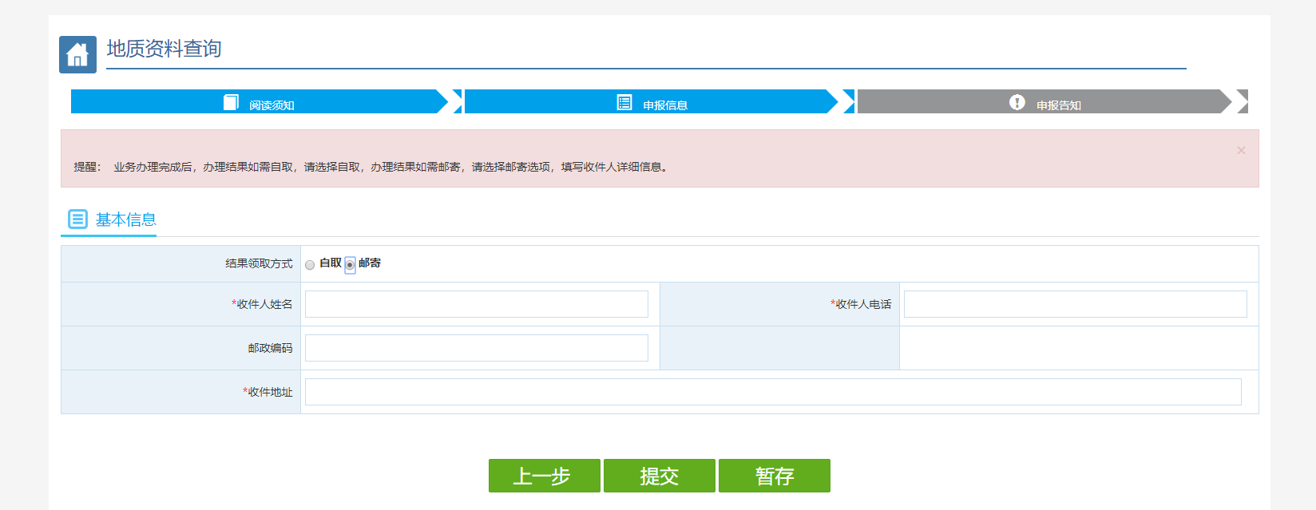The height and width of the screenshot is (510, 1316).
Task: Click the exclamation icon in the 申报告知 step
Action: click(x=1017, y=102)
